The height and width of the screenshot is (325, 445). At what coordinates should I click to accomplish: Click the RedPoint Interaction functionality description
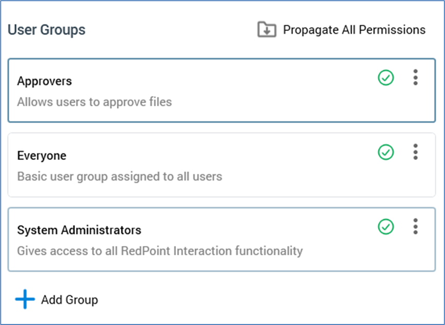(160, 251)
